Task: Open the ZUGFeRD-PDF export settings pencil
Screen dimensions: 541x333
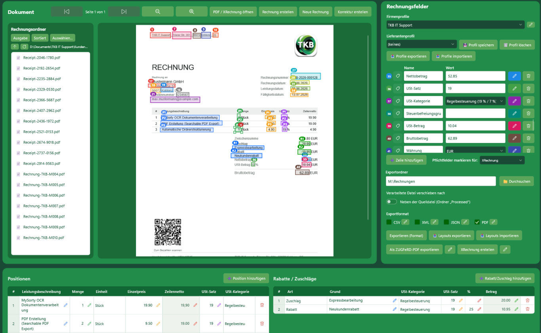Action: (450, 249)
